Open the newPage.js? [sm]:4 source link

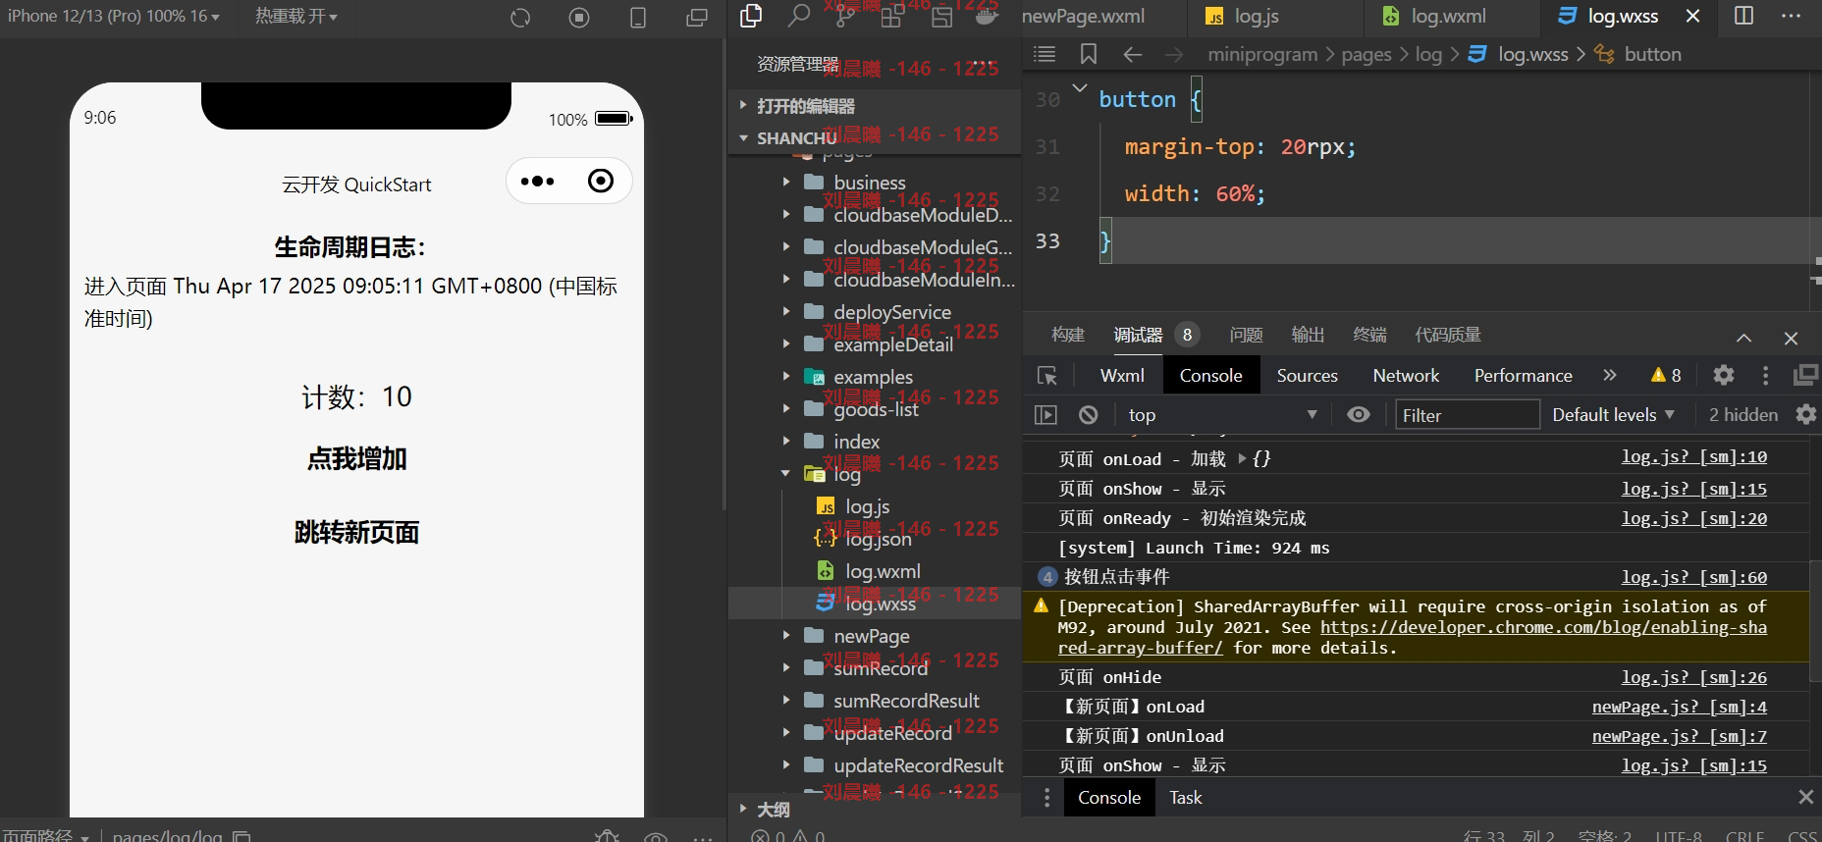[1679, 707]
